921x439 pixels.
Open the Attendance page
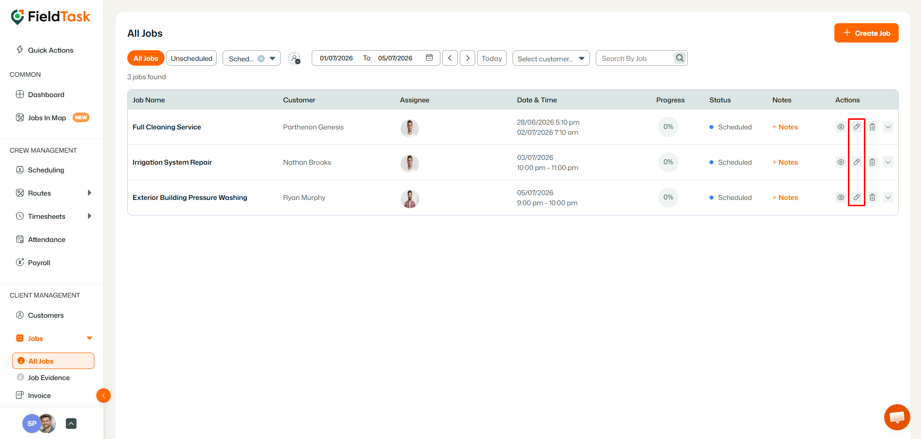(41, 240)
